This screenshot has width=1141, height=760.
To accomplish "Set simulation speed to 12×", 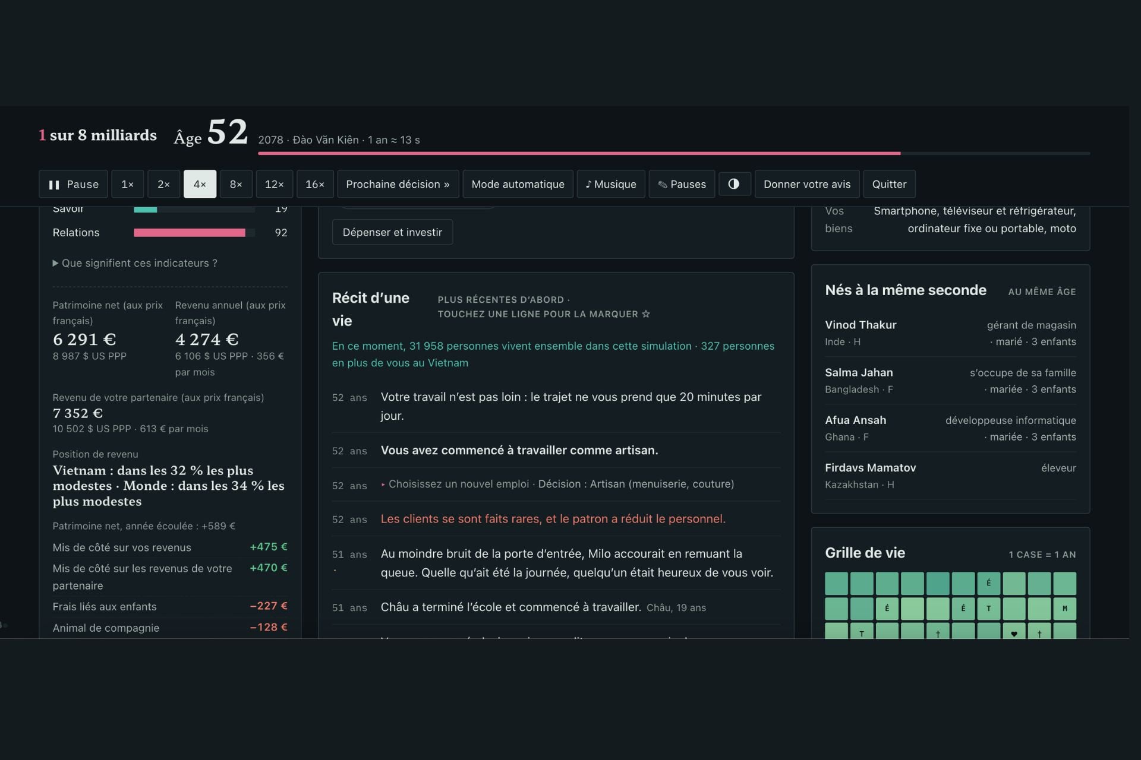I will 274,184.
